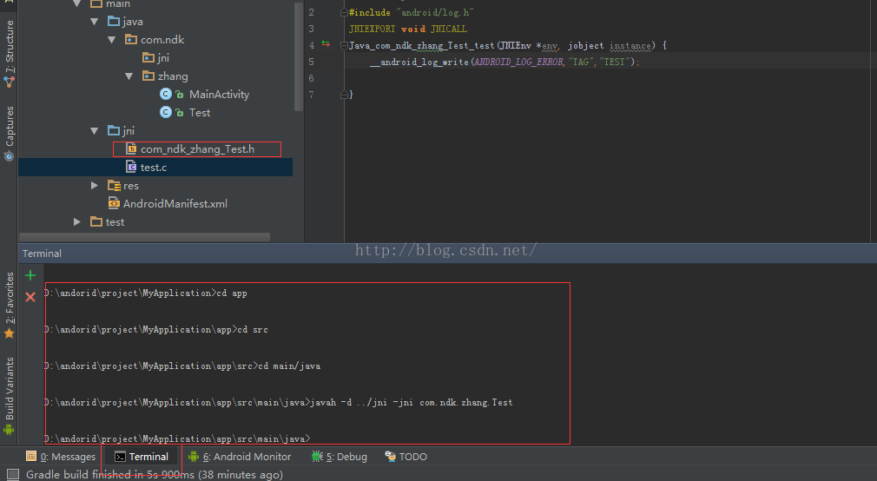The image size is (877, 481).
Task: Click the Android Monitor android icon
Action: [x=194, y=457]
